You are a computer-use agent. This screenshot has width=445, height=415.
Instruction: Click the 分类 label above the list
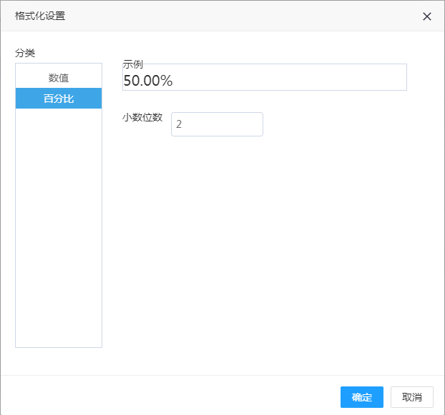point(25,53)
